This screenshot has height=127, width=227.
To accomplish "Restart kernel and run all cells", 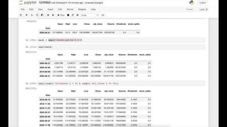I will pos(77,15).
